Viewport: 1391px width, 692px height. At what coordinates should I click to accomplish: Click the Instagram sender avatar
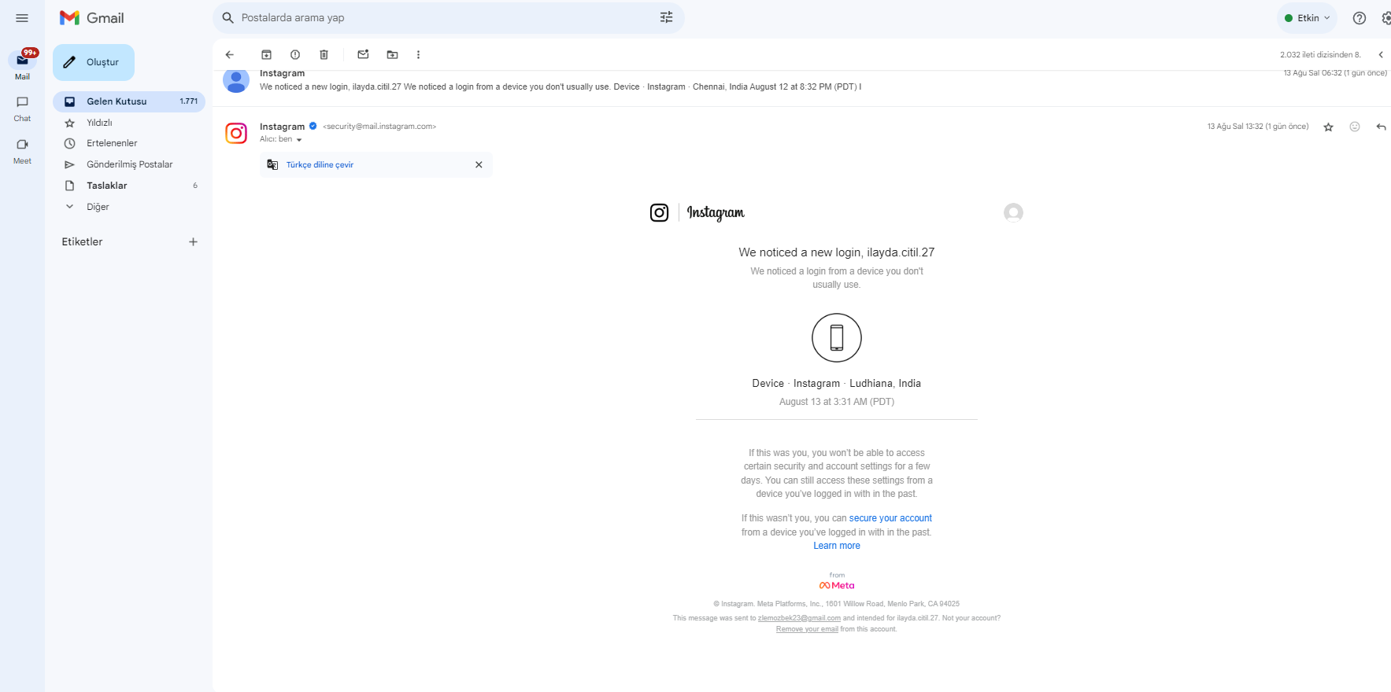point(236,133)
